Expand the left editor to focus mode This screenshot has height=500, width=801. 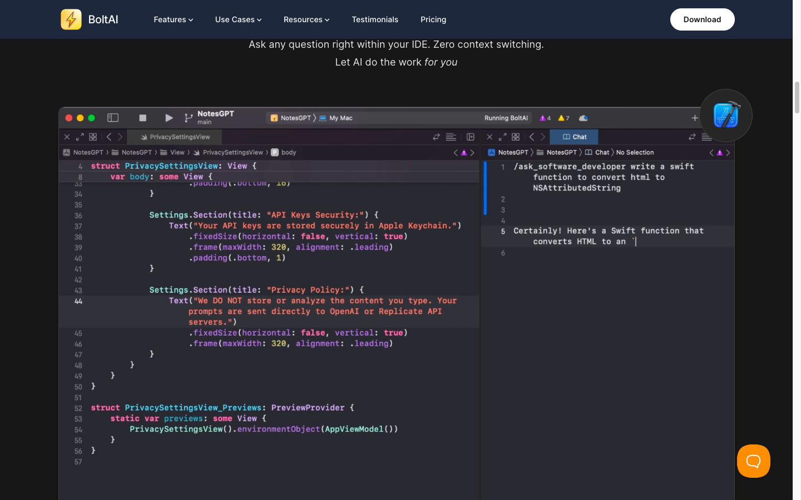[80, 137]
